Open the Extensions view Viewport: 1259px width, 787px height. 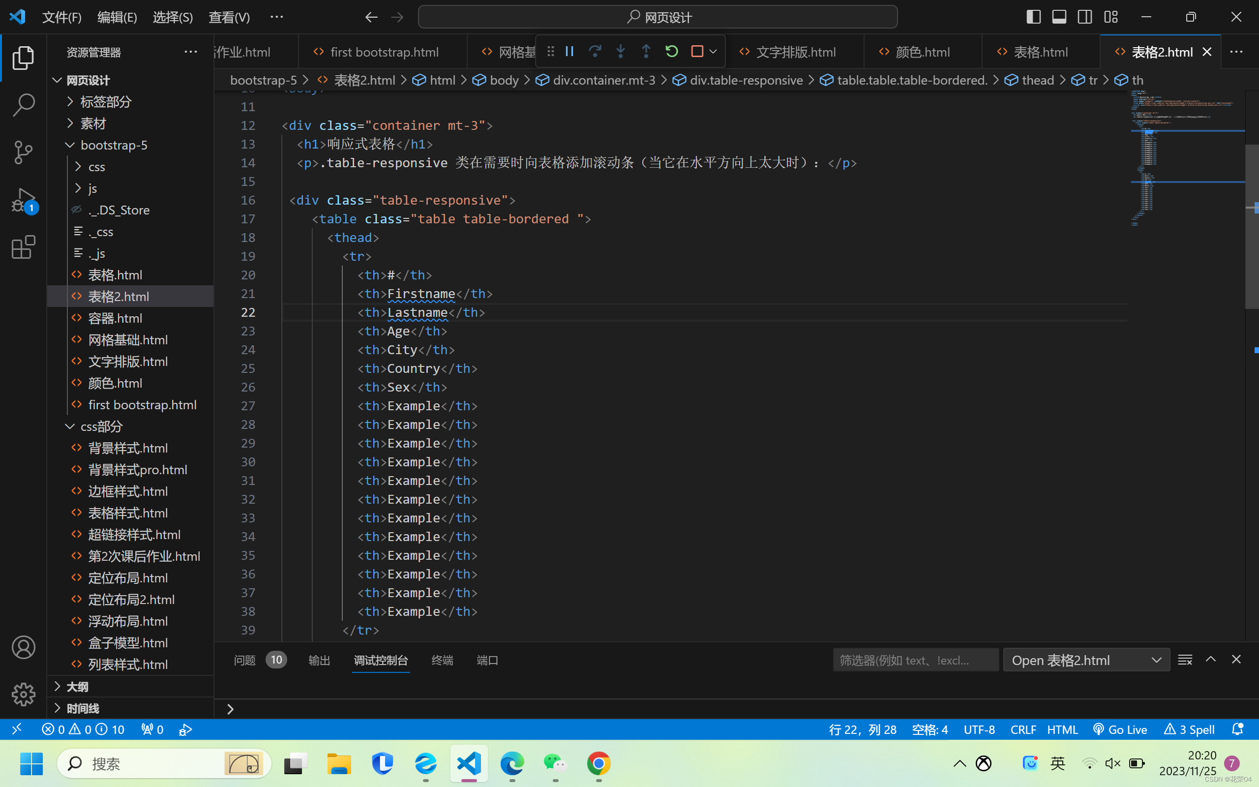tap(24, 247)
